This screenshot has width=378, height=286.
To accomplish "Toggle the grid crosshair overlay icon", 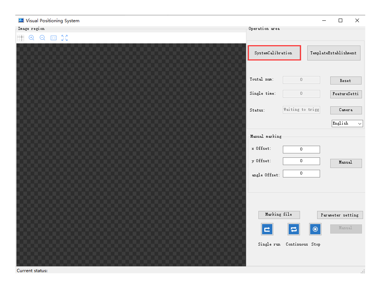I will coord(21,38).
